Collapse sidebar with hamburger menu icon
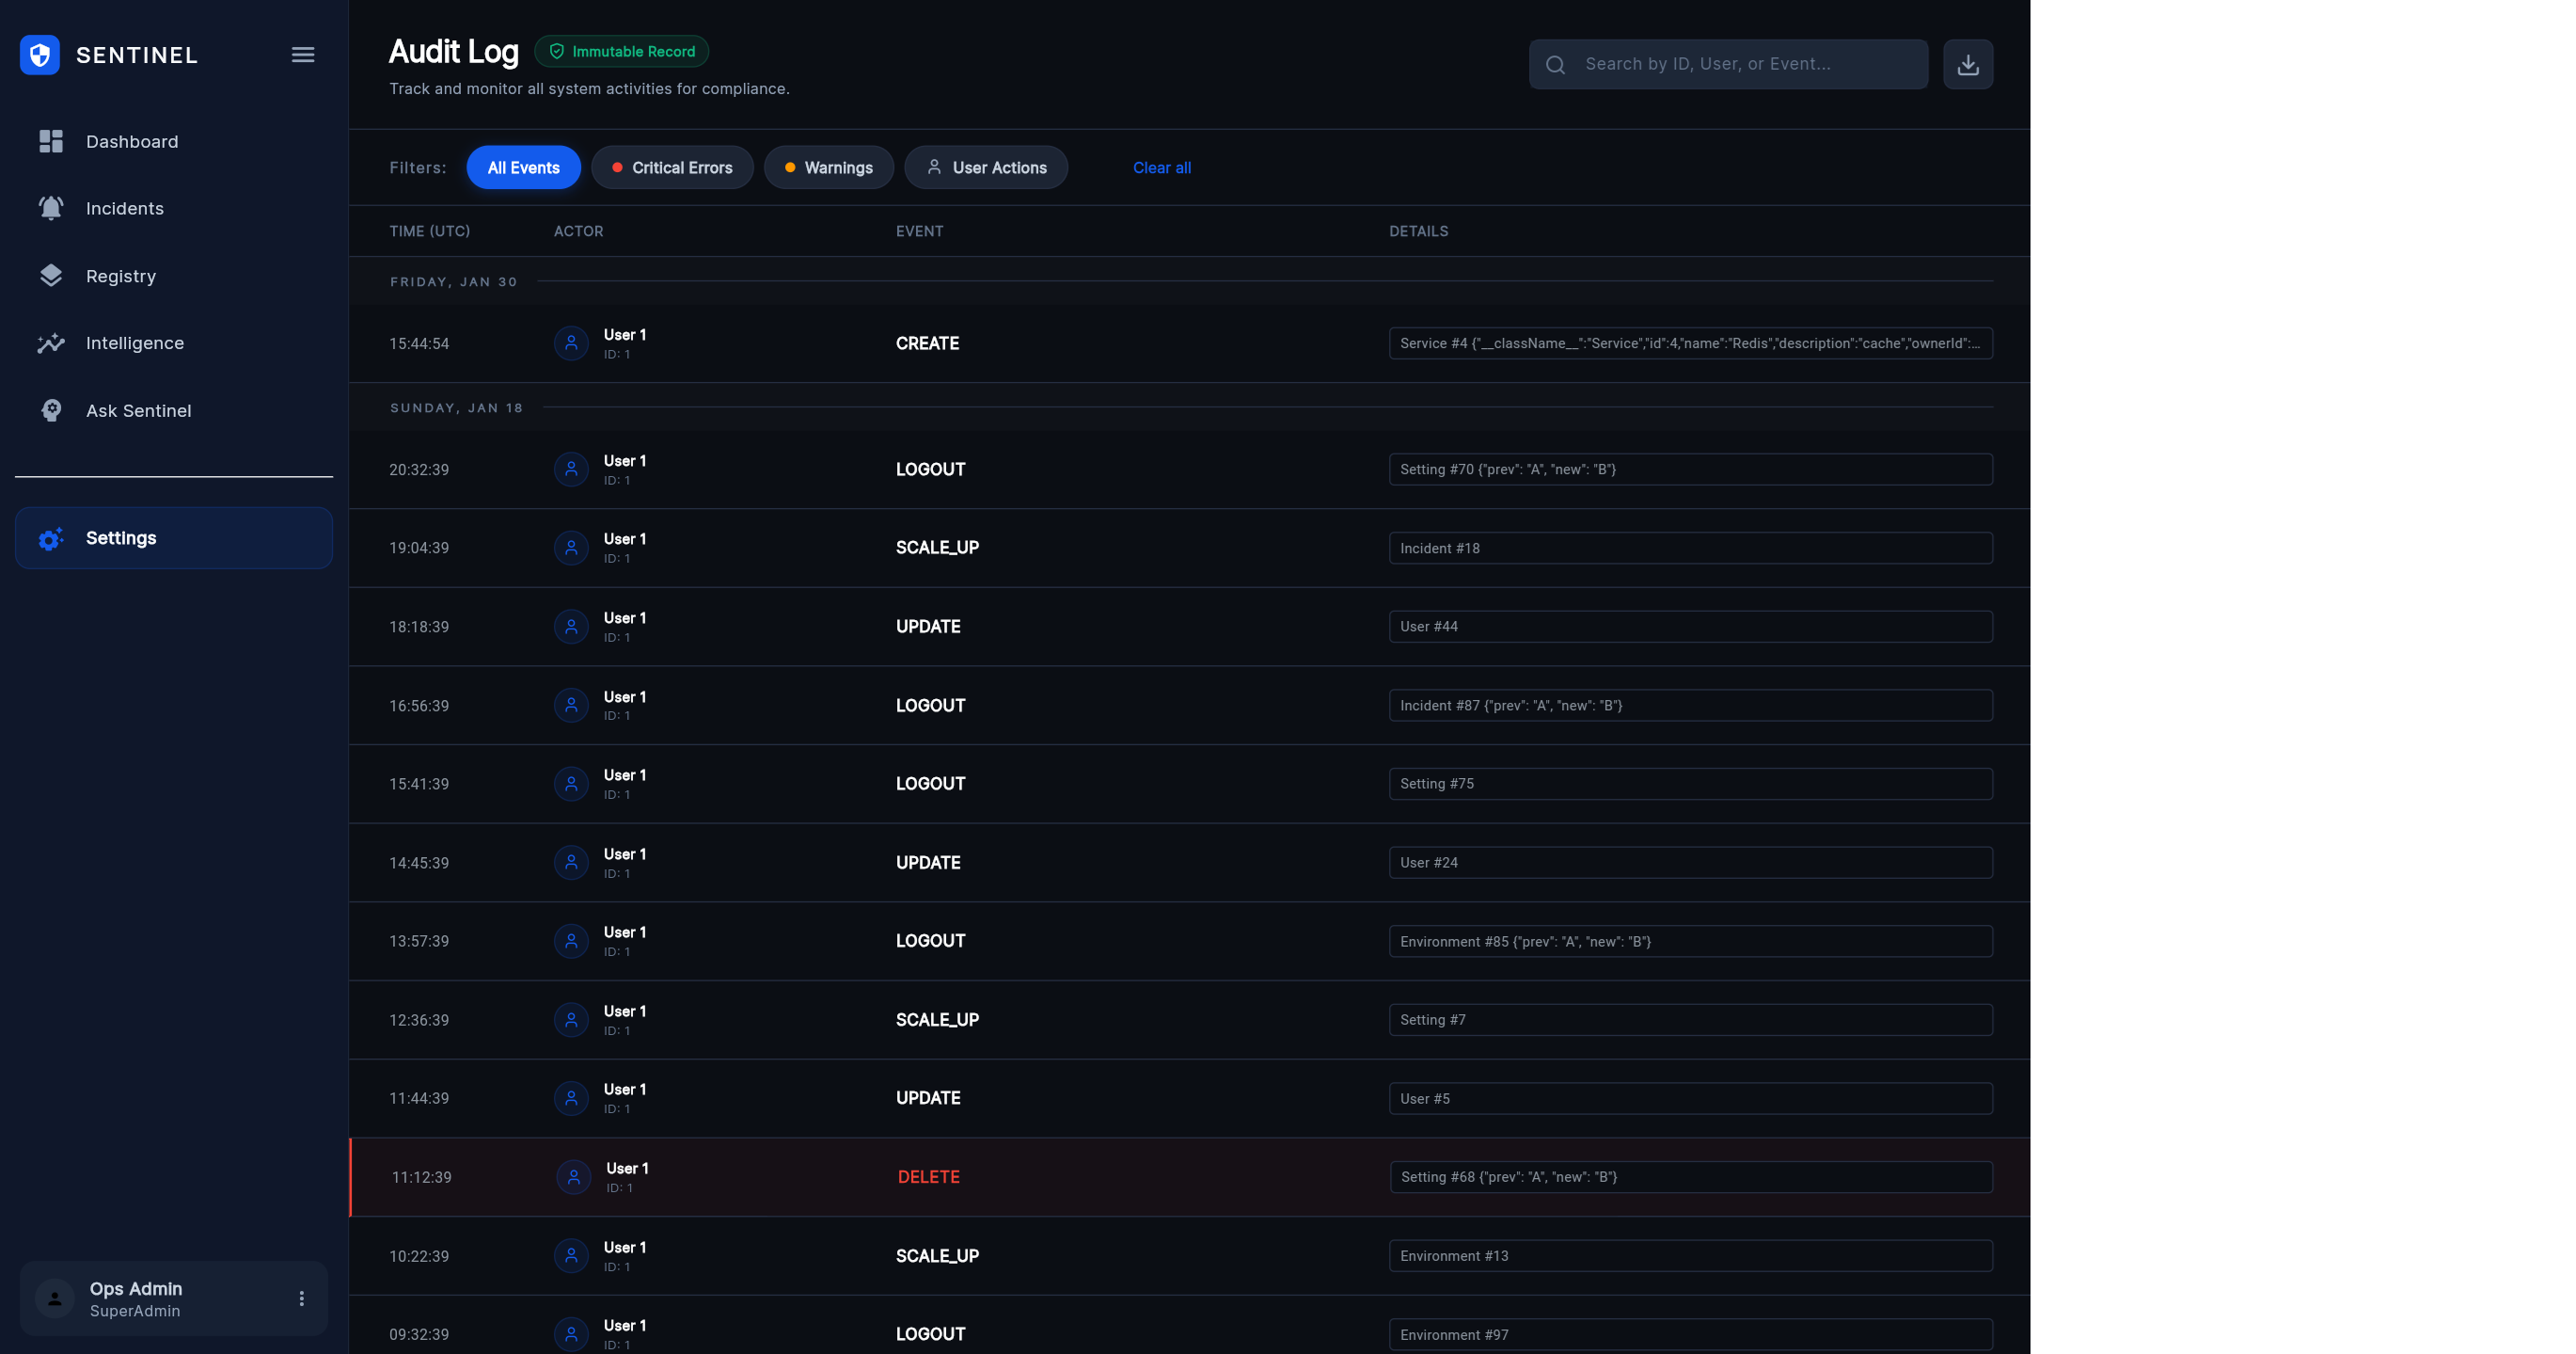This screenshot has width=2576, height=1354. pyautogui.click(x=303, y=55)
